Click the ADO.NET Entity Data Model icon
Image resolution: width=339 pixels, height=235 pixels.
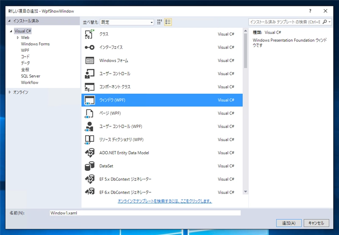89,153
